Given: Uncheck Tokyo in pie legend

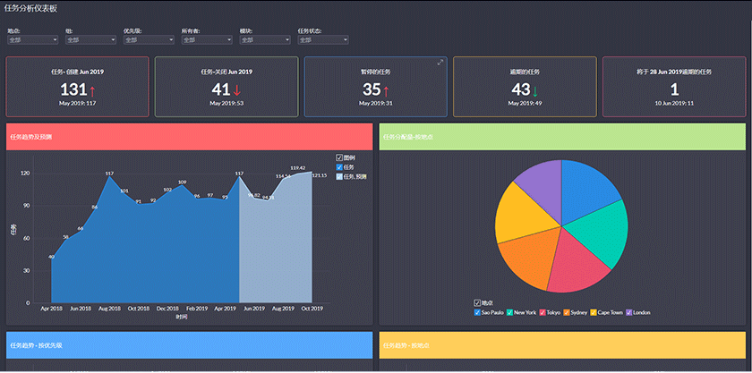Looking at the screenshot, I should (x=543, y=312).
